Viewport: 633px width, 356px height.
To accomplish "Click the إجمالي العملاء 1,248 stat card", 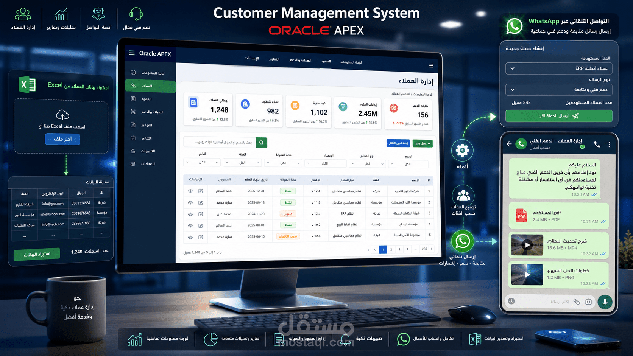I will tap(208, 109).
